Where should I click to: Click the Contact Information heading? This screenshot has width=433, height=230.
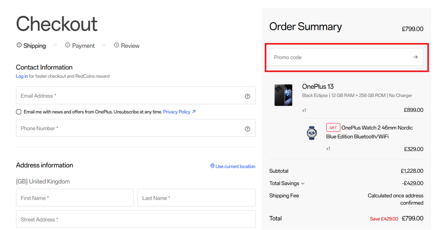point(44,67)
